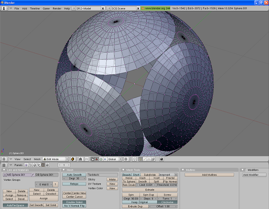
Task: Open the draw type selector with the cube icon
Action: coord(73,159)
